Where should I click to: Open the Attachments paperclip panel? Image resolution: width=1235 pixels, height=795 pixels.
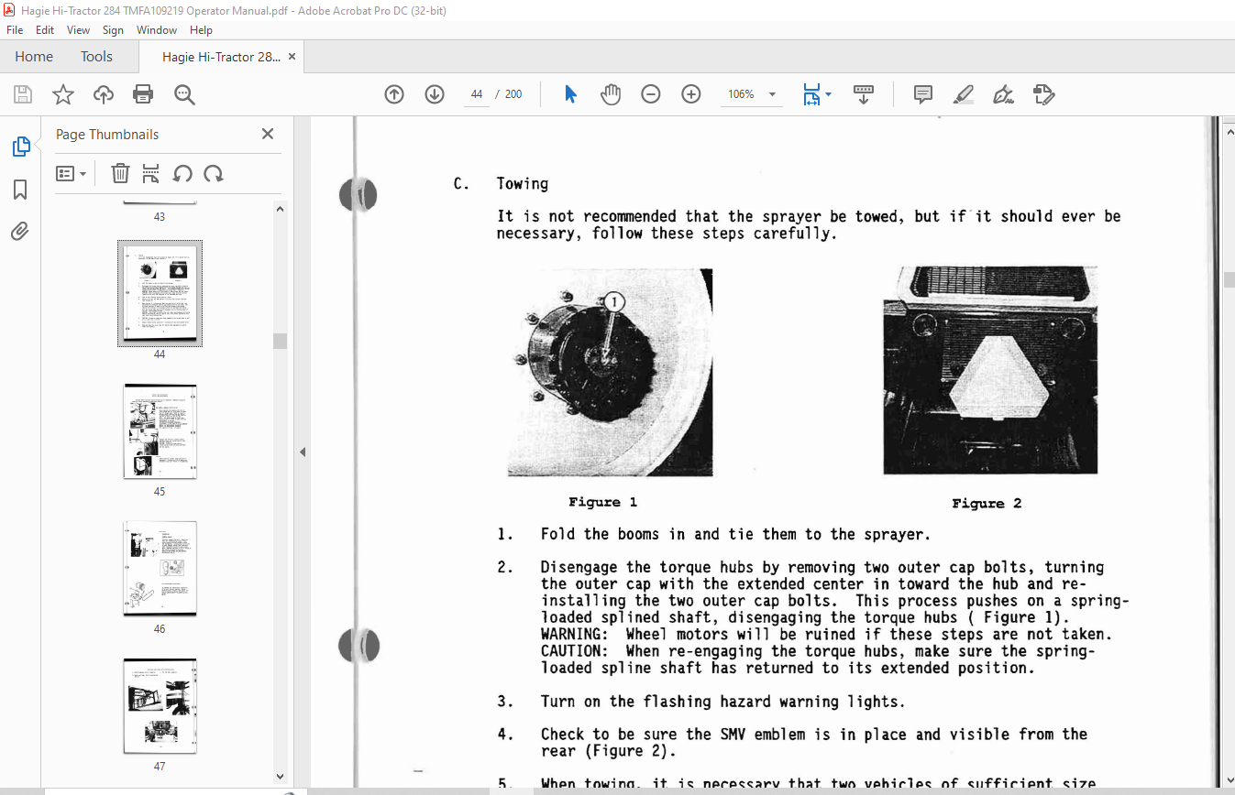click(x=20, y=232)
